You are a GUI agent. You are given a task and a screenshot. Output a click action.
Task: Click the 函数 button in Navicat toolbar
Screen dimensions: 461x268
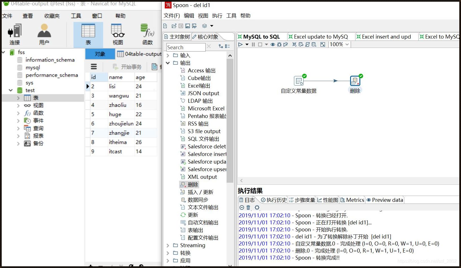147,34
